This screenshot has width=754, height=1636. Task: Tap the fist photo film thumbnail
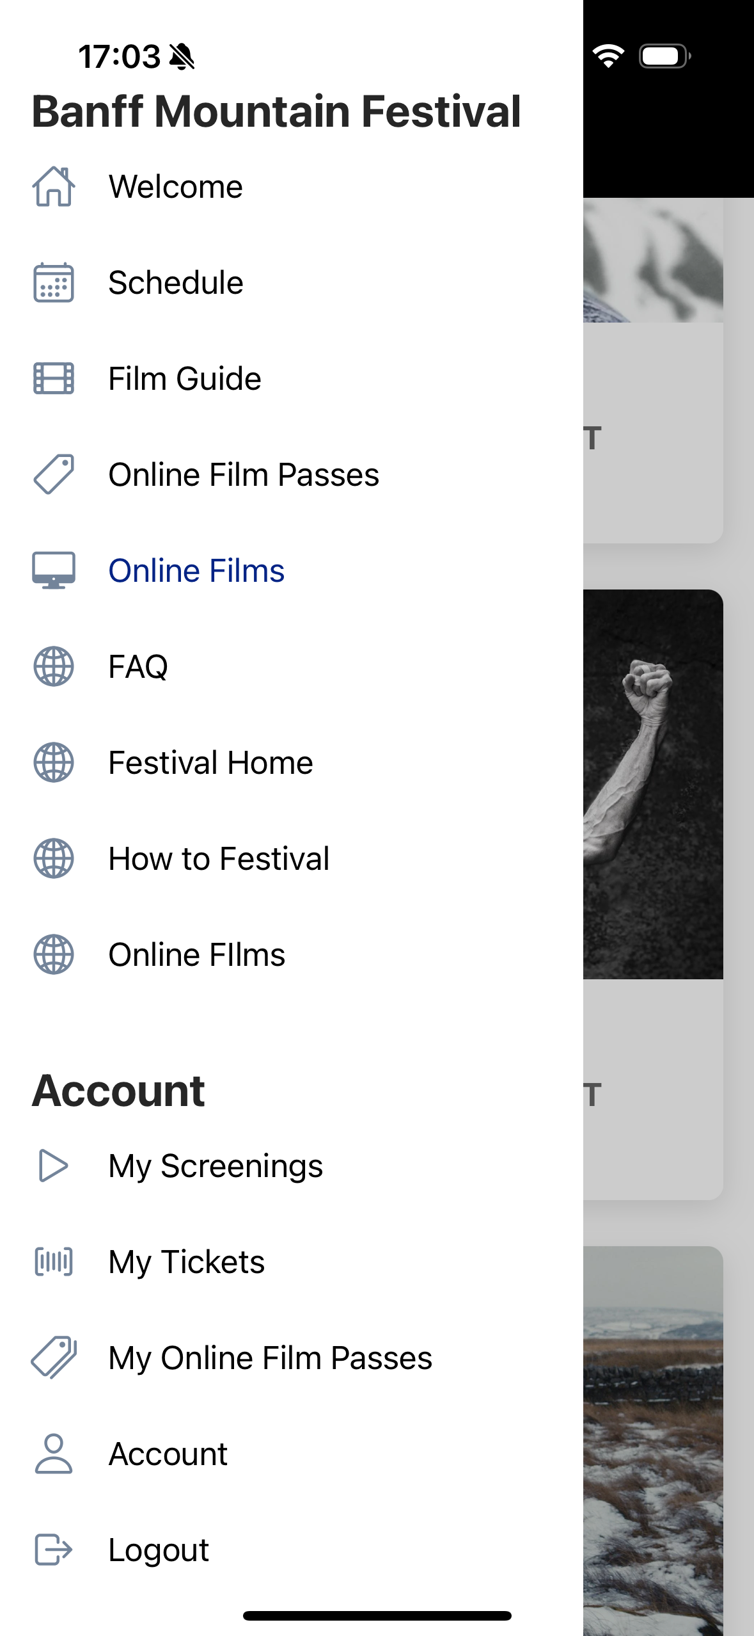coord(653,784)
